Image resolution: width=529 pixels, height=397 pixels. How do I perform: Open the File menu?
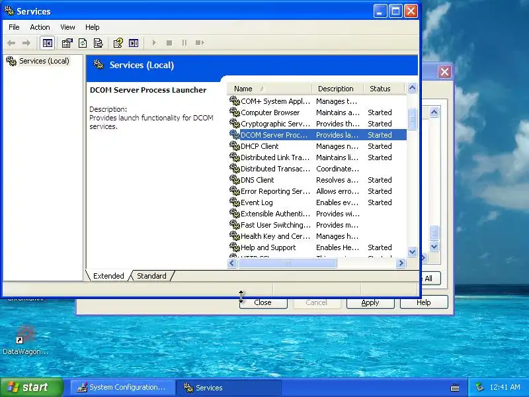14,27
